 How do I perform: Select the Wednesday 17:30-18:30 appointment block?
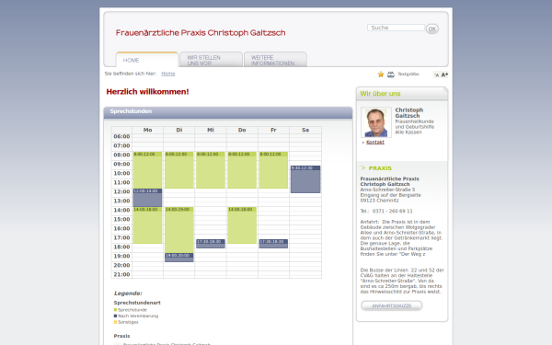point(211,244)
